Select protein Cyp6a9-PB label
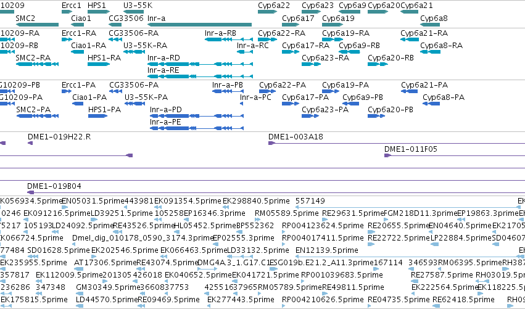The height and width of the screenshot is (309, 525). (363, 97)
